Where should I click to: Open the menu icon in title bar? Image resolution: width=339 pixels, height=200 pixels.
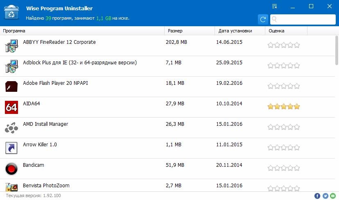coord(274,6)
